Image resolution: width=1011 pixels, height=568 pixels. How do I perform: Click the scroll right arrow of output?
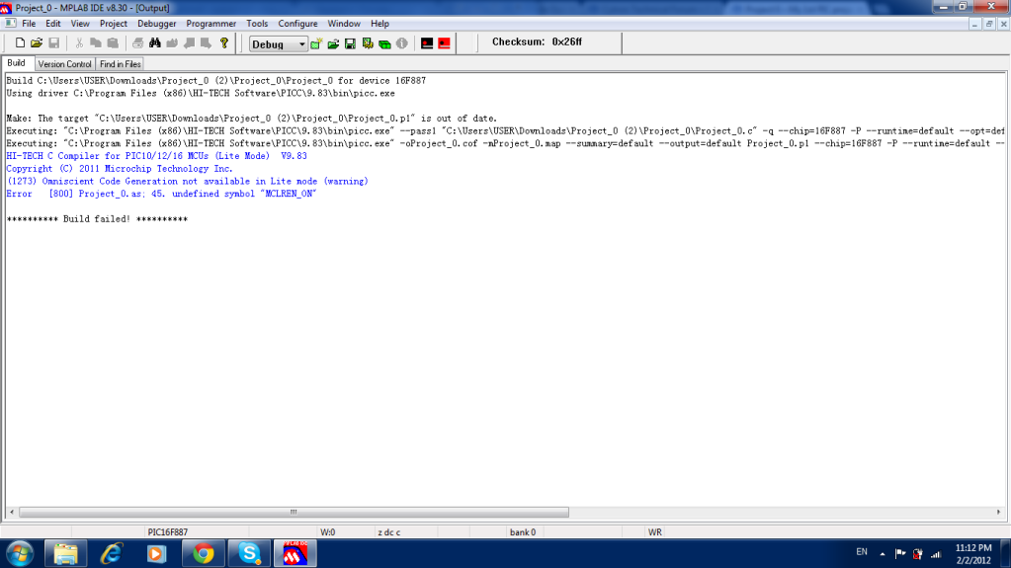pyautogui.click(x=998, y=512)
